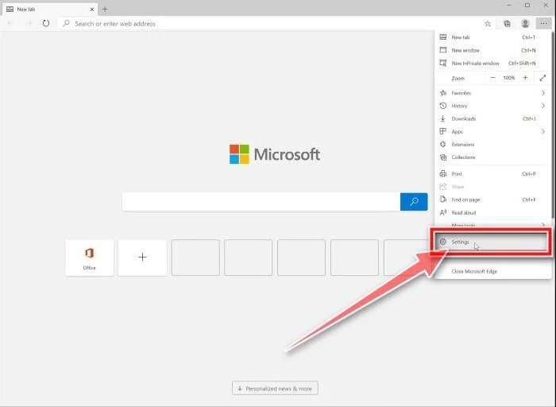Open Downloads from the menu
Screen dimensions: 556x407
click(493, 118)
